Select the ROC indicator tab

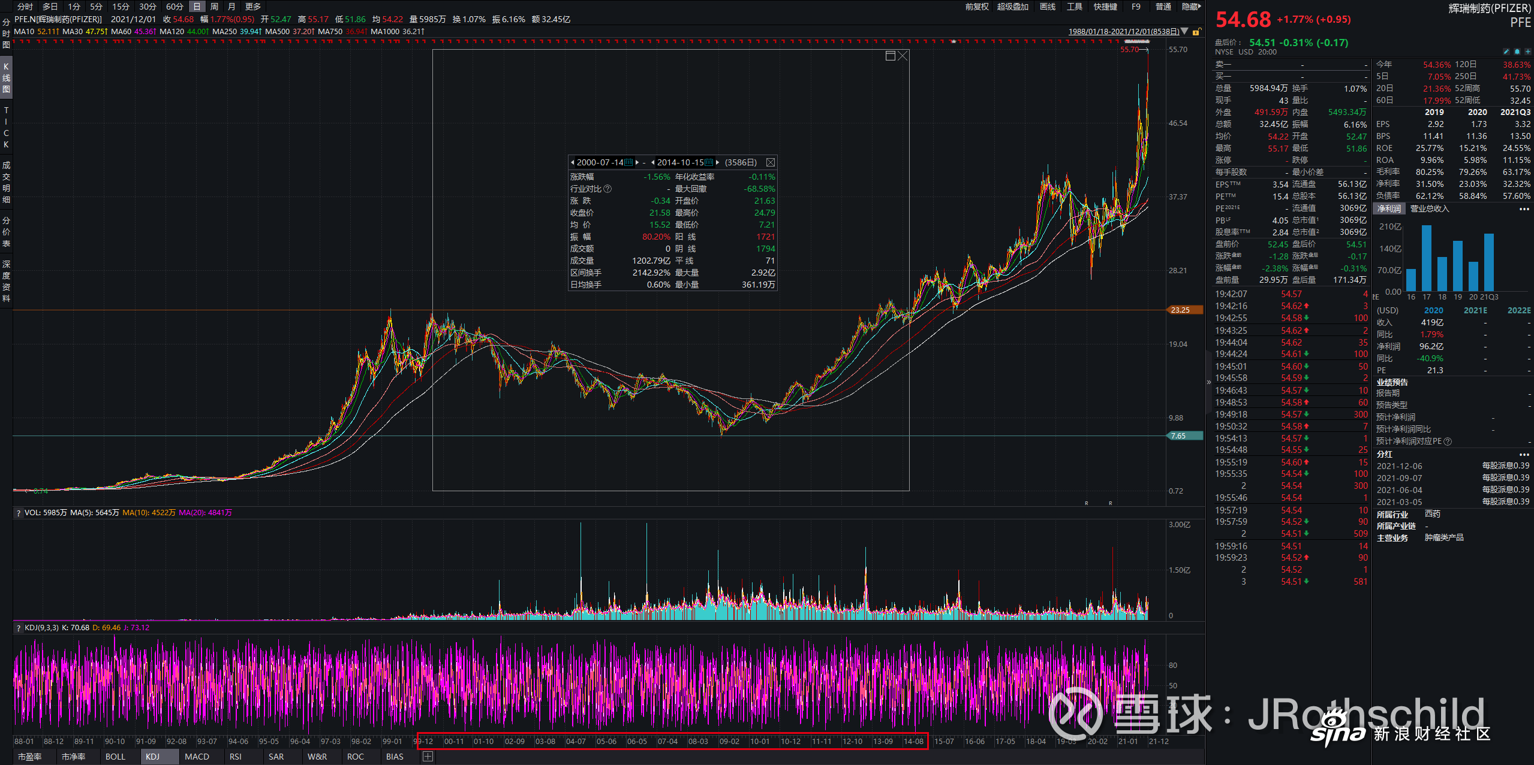click(x=356, y=757)
